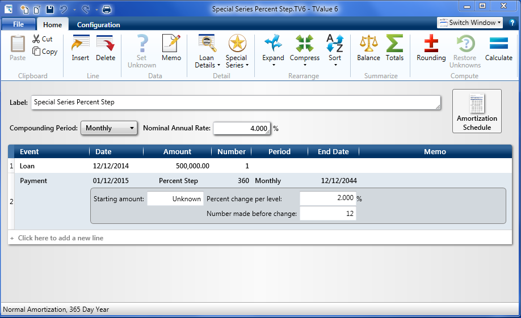Show Totals with the sigma icon
The image size is (521, 318).
(395, 48)
